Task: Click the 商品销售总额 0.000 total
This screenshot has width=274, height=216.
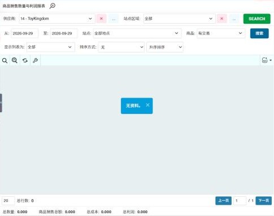Action: point(57,212)
